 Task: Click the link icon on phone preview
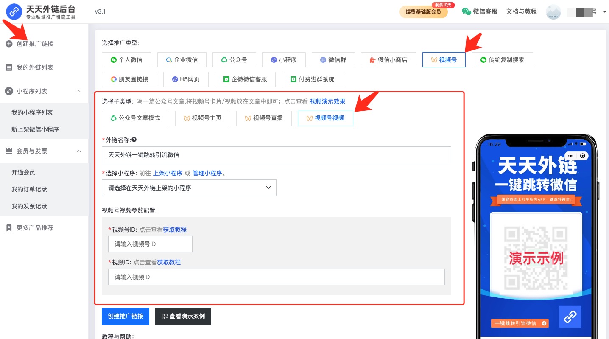pos(570,317)
